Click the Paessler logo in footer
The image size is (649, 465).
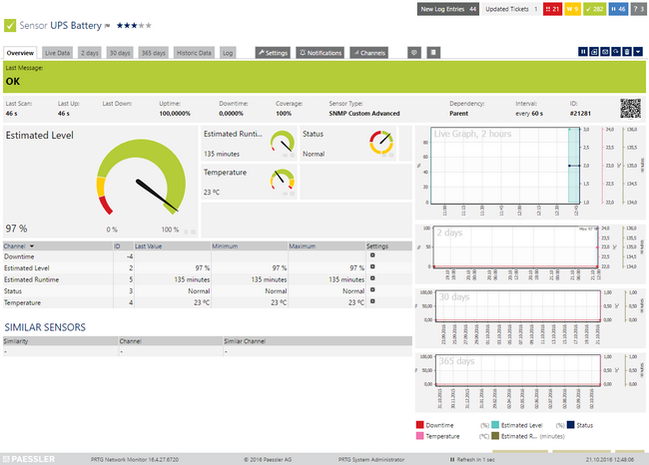pos(29,459)
